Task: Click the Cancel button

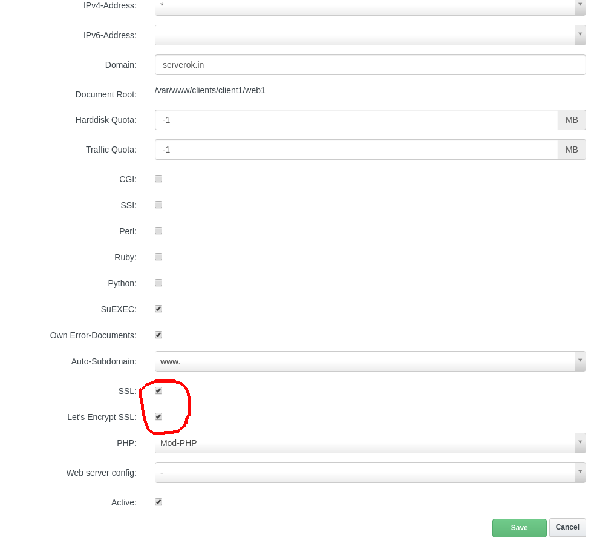Action: point(566,527)
